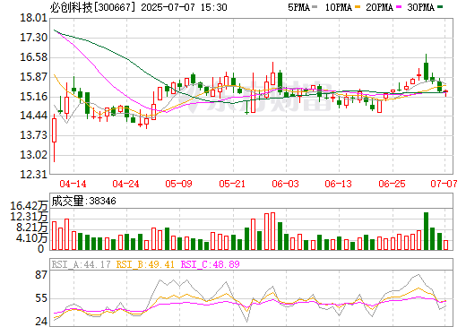Click the 06-03 date axis label
The width and height of the screenshot is (466, 327).
click(285, 184)
